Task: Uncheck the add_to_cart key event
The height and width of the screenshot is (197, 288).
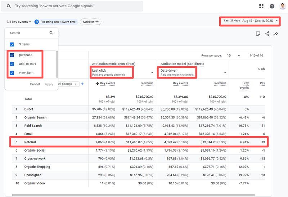Action: (x=12, y=64)
